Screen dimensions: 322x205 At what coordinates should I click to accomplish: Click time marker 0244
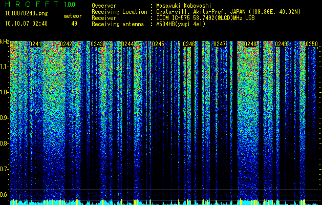click(x=127, y=44)
